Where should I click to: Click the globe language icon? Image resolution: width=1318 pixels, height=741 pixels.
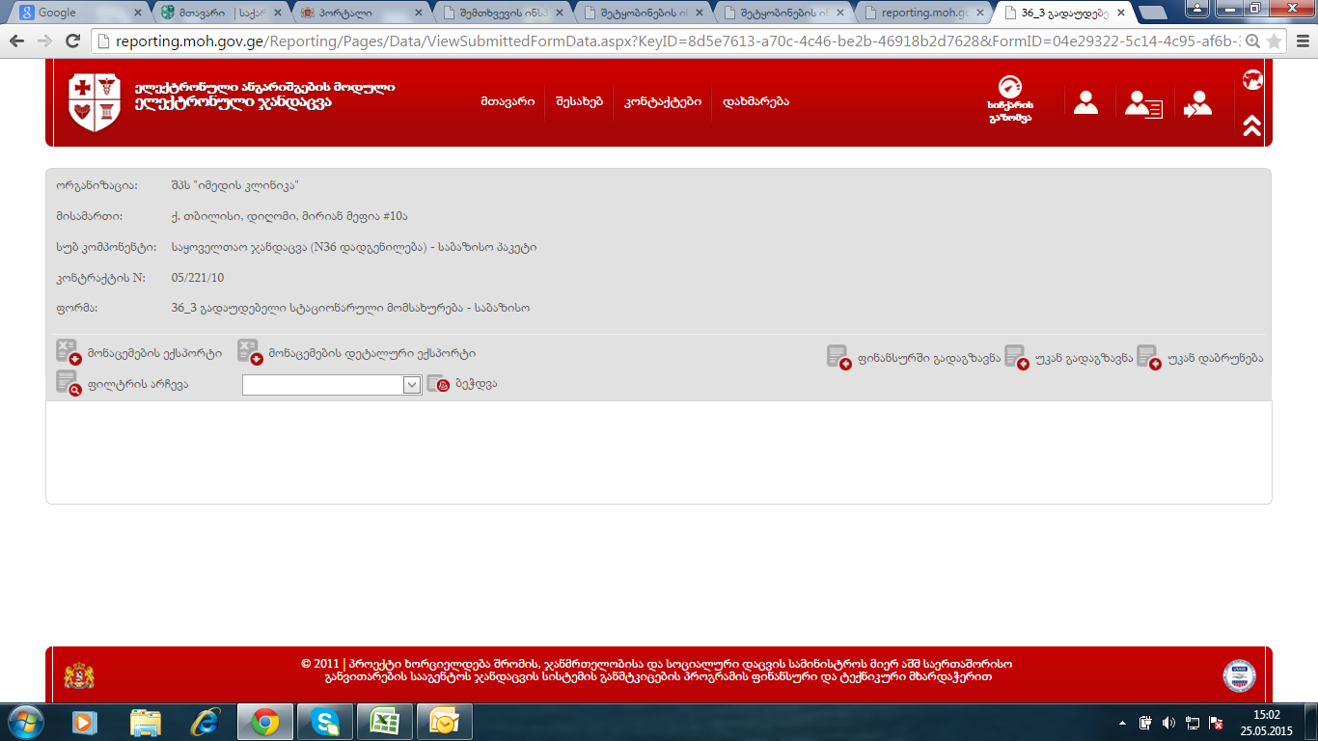pos(1252,80)
